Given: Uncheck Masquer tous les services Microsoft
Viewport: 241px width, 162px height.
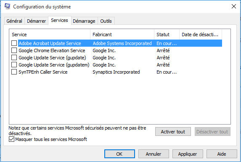Looking at the screenshot, I should (x=11, y=139).
